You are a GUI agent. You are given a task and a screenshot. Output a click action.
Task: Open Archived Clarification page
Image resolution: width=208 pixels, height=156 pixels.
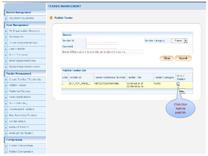[21, 133]
